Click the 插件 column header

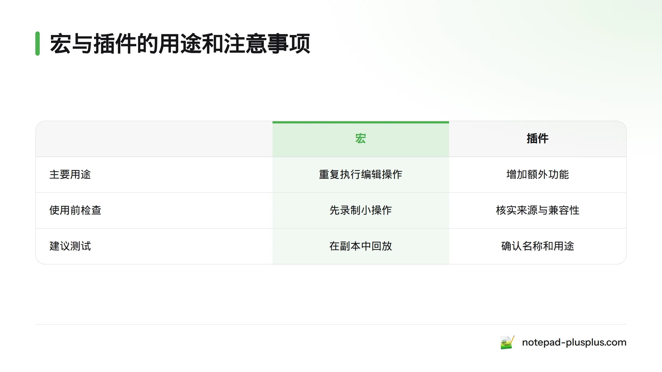coord(537,139)
